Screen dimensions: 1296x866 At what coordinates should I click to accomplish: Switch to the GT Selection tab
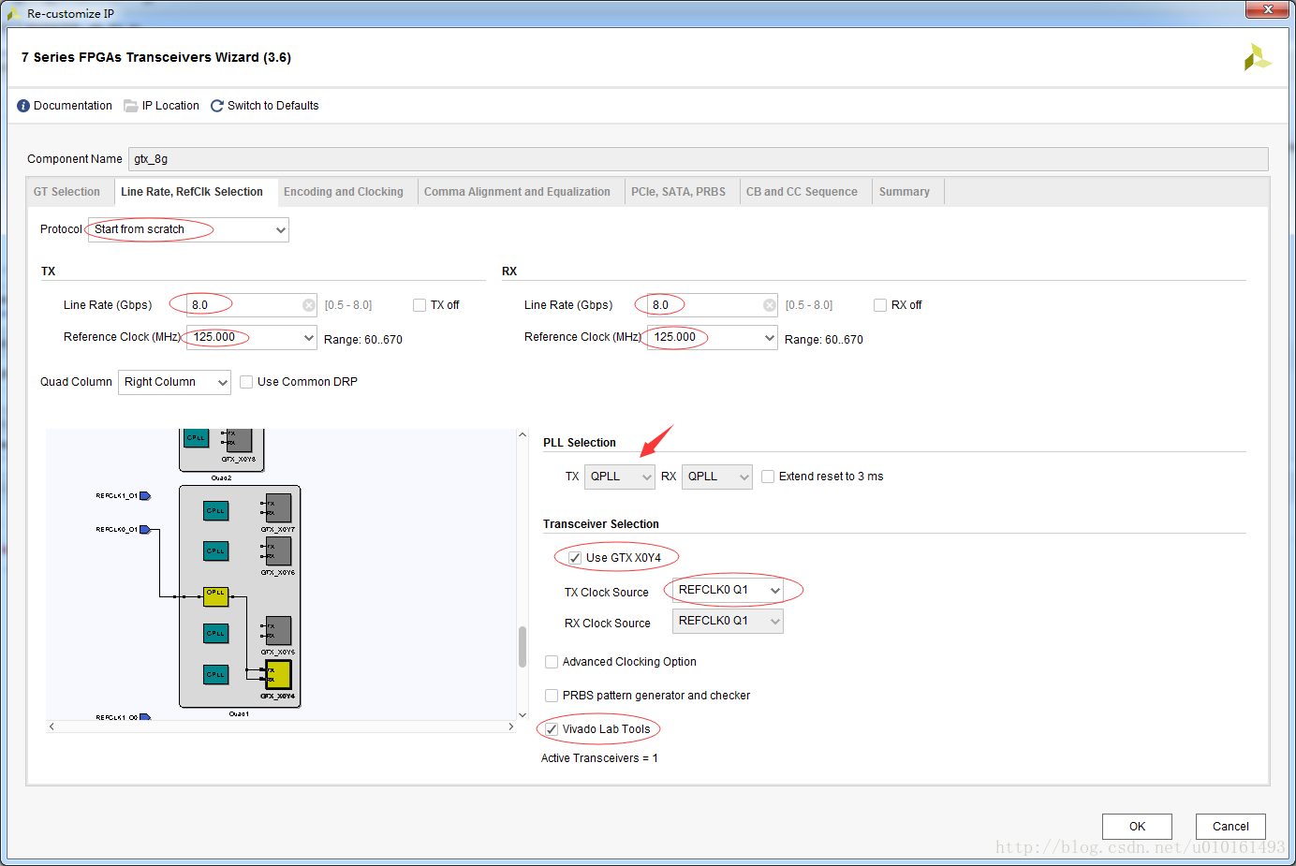click(x=66, y=192)
